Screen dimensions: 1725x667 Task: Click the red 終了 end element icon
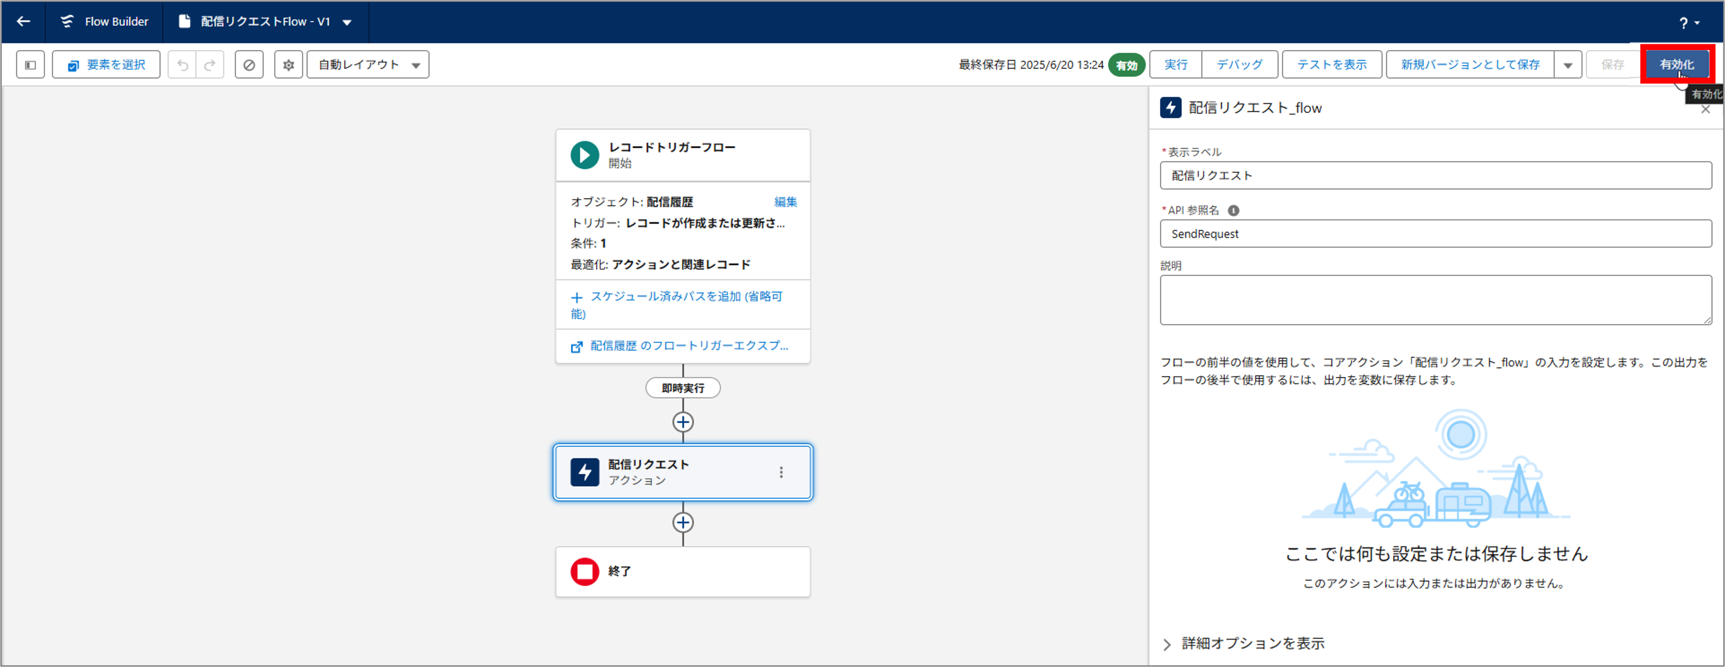[584, 572]
